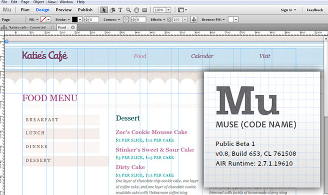Click the Fill color swatch
Image resolution: width=328 pixels, height=195 pixels.
(43, 20)
